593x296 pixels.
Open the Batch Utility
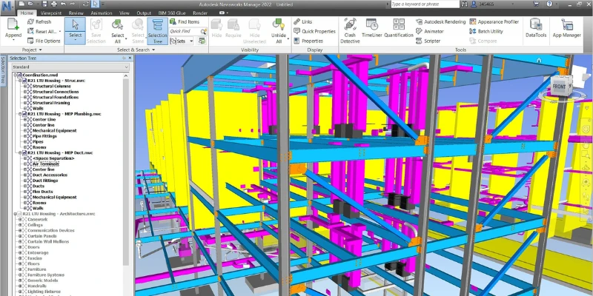(x=486, y=31)
